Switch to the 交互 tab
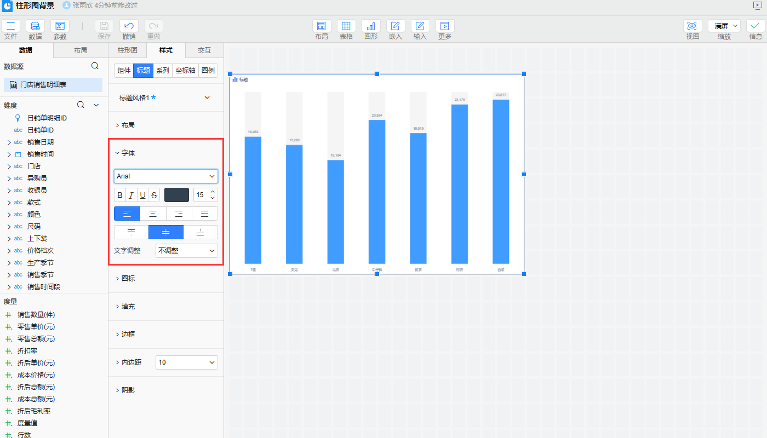Image resolution: width=767 pixels, height=438 pixels. [204, 50]
